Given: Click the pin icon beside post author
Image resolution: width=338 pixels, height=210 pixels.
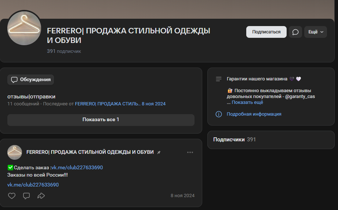Looking at the screenshot, I should 159,152.
